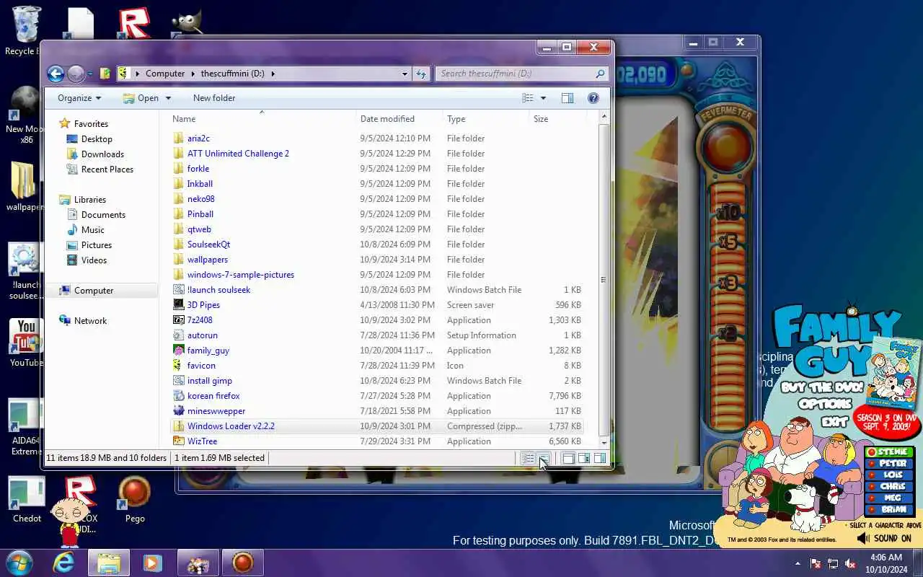The height and width of the screenshot is (577, 923).
Task: Show hidden tray icons arrow
Action: tap(798, 563)
